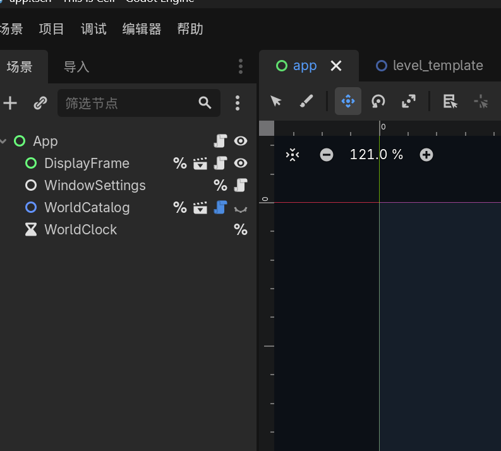The height and width of the screenshot is (451, 501).
Task: Open the 帮助 menu
Action: point(190,29)
